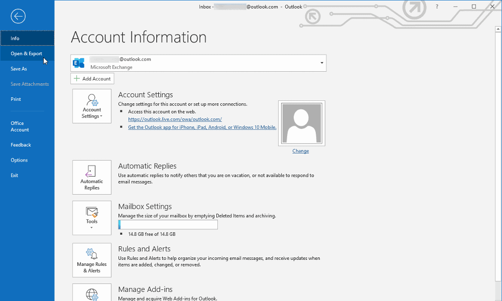Exit Outlook via sidebar
Viewport: 502px width, 301px height.
27,175
